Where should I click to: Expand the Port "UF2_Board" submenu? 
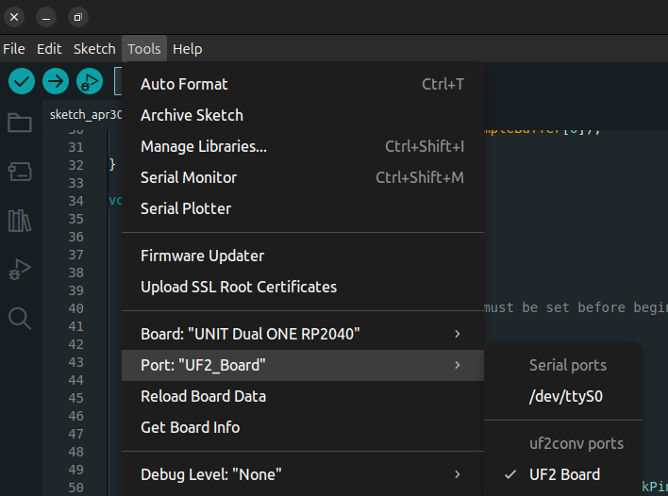tap(303, 365)
